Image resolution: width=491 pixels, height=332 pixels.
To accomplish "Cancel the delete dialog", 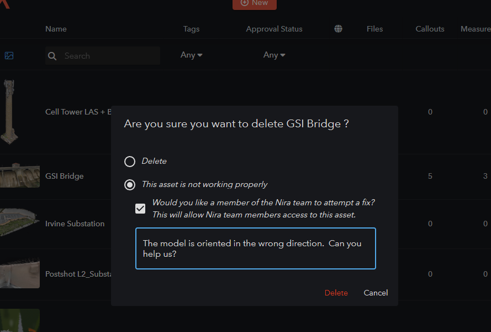I will point(376,293).
